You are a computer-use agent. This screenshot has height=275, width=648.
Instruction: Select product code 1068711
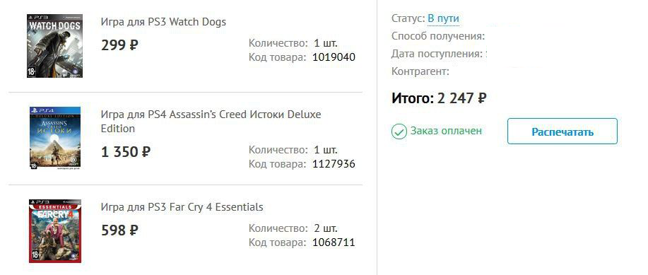click(334, 242)
